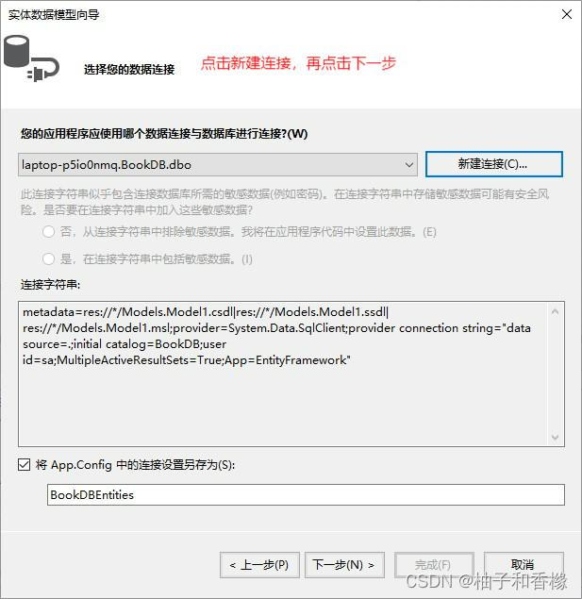Open the laptop-p5io0nmq.BookDB.dbo combo box
Screen dimensions: 582x599
(218, 165)
